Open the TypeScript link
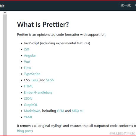 pos(32,74)
